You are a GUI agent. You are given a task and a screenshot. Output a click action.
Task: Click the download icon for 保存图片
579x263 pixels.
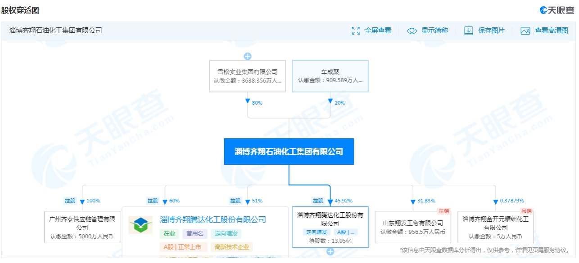pyautogui.click(x=469, y=31)
